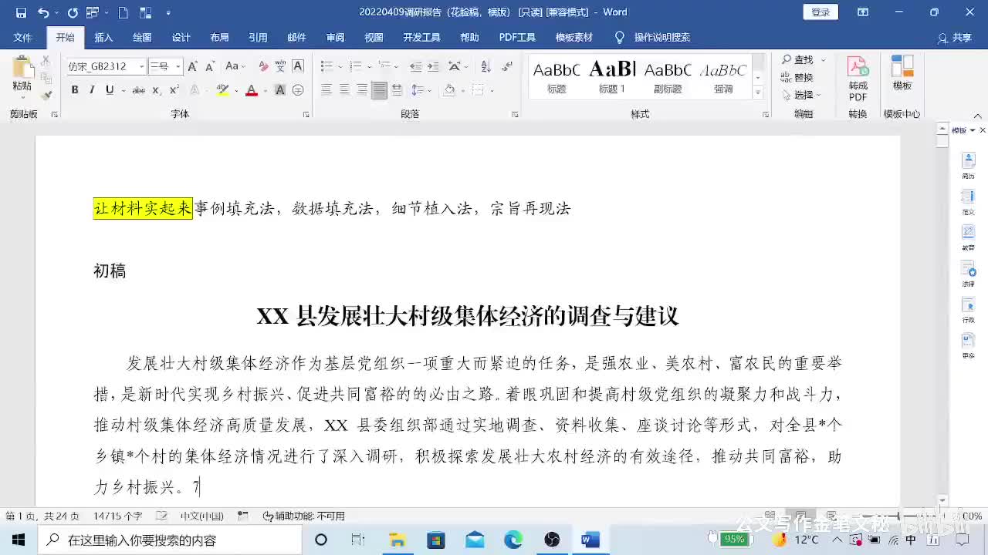This screenshot has height=555, width=988.
Task: Decrease font size with the shrink font button
Action: coord(210,66)
